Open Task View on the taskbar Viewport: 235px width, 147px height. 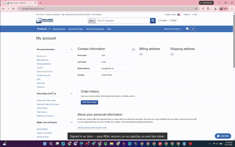click(57, 144)
